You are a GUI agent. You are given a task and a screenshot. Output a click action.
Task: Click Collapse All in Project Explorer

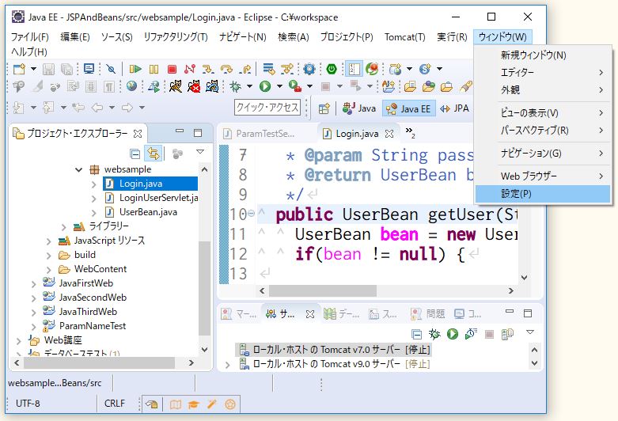point(135,154)
